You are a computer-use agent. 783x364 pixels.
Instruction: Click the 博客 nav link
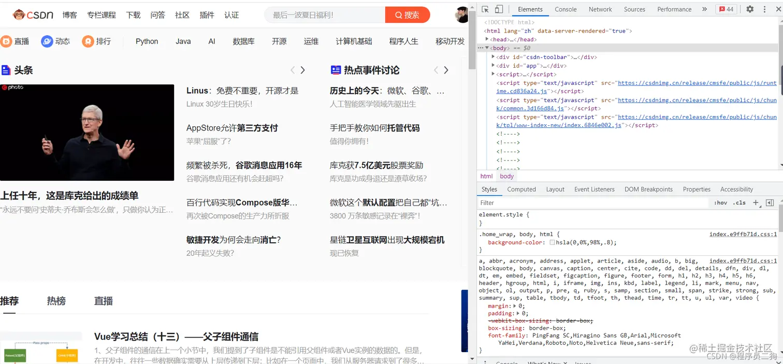[70, 15]
